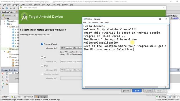Open the Wear Minimum SDK dropdown

[71, 70]
